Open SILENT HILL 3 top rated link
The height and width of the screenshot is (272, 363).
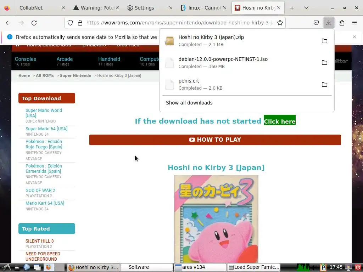(x=40, y=241)
